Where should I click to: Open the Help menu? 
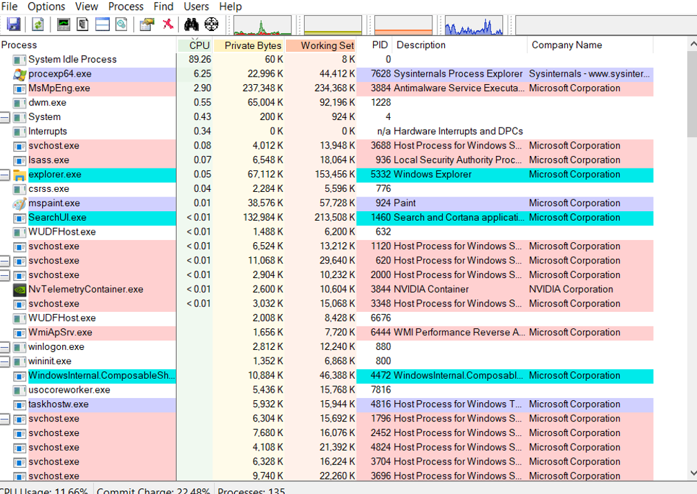230,7
